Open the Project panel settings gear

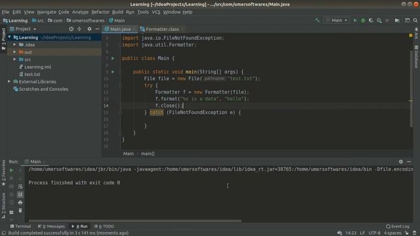tap(89, 29)
